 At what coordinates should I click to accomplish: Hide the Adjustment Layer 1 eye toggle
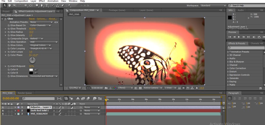(x=3, y=107)
